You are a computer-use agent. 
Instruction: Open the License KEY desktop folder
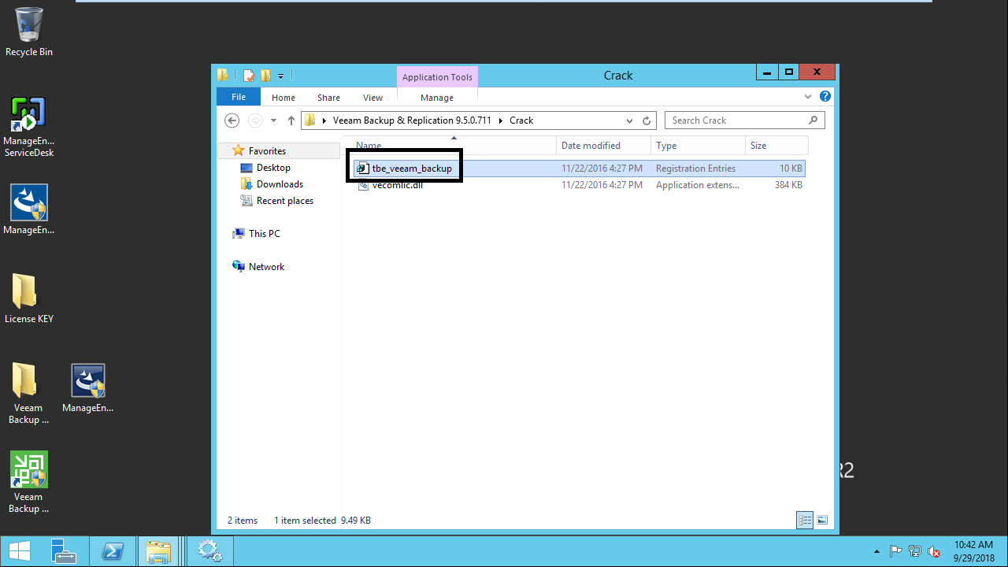click(29, 299)
